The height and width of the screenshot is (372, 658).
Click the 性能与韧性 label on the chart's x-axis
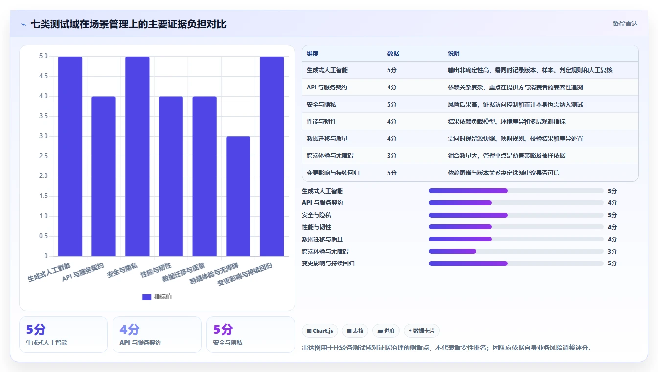point(156,270)
